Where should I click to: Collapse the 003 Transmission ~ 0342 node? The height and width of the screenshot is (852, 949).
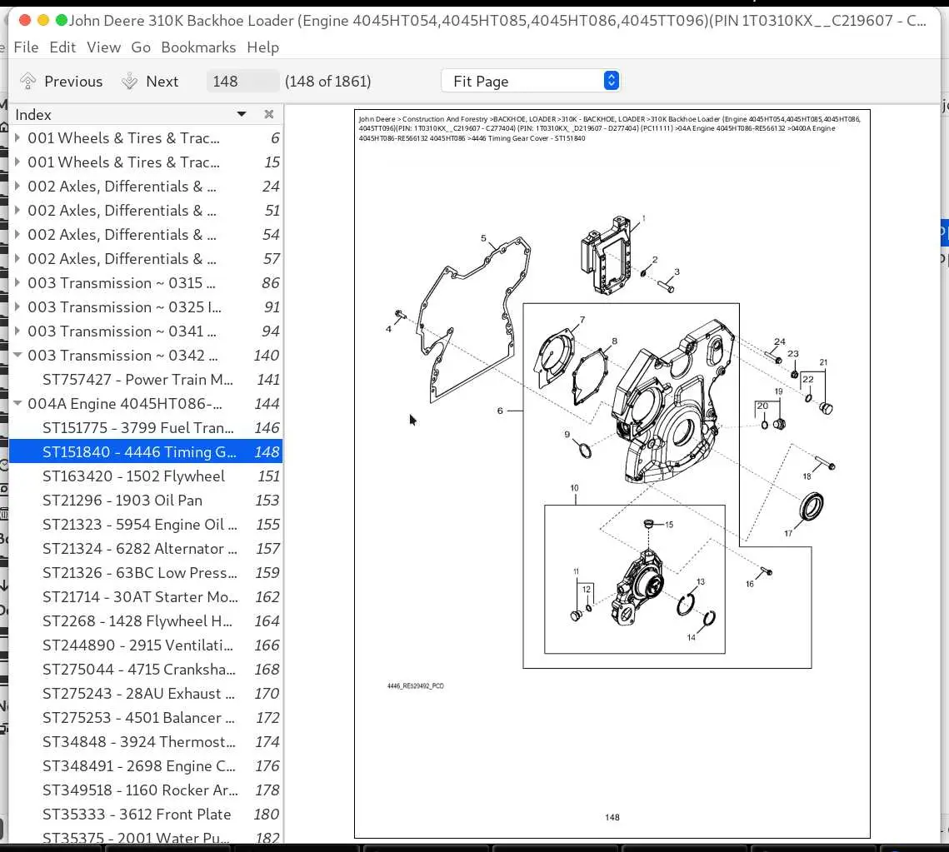pos(17,355)
